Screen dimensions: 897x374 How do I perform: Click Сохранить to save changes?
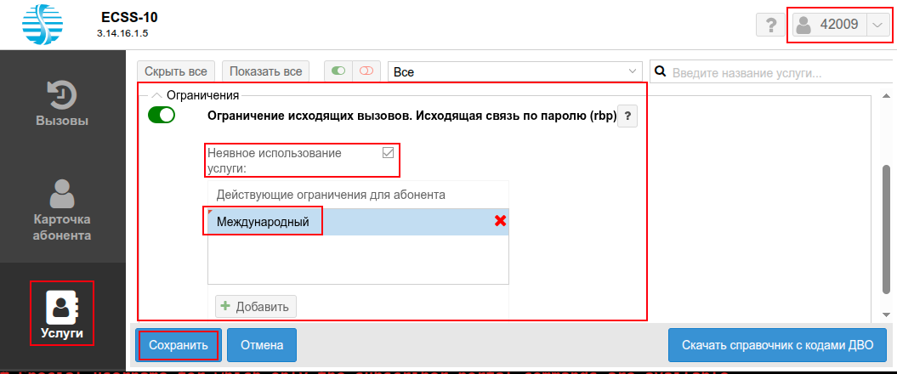[x=179, y=345]
